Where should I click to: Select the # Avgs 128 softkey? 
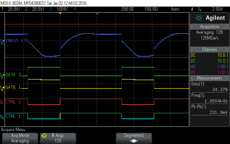tap(58, 138)
